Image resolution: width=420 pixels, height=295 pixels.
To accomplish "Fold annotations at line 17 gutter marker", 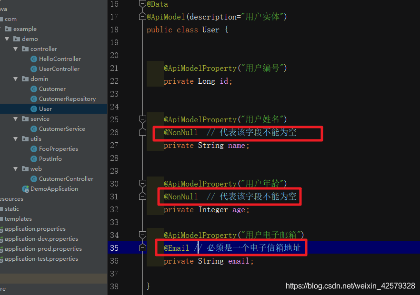I will point(142,17).
